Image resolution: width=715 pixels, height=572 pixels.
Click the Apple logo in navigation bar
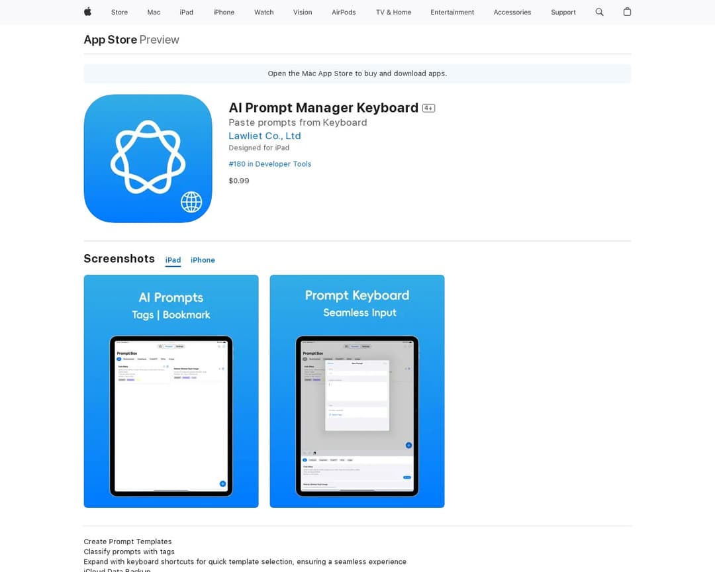point(87,12)
